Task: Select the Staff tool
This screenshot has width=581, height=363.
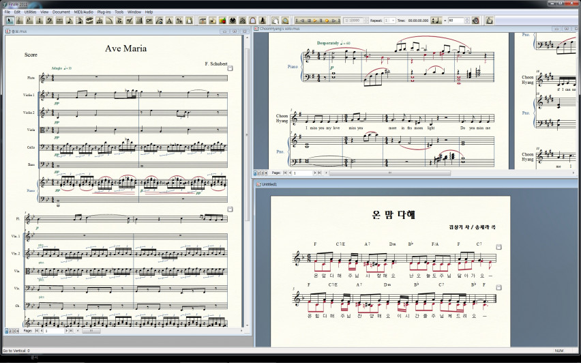Action: [19, 20]
